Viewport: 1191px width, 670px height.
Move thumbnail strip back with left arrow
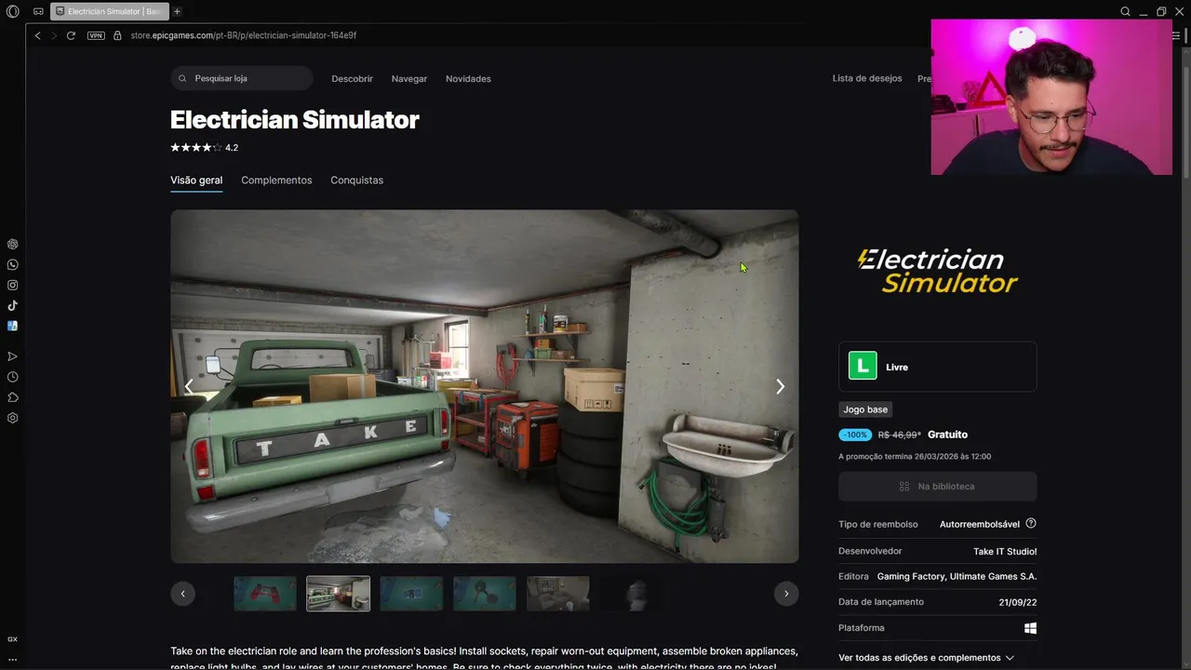coord(182,594)
